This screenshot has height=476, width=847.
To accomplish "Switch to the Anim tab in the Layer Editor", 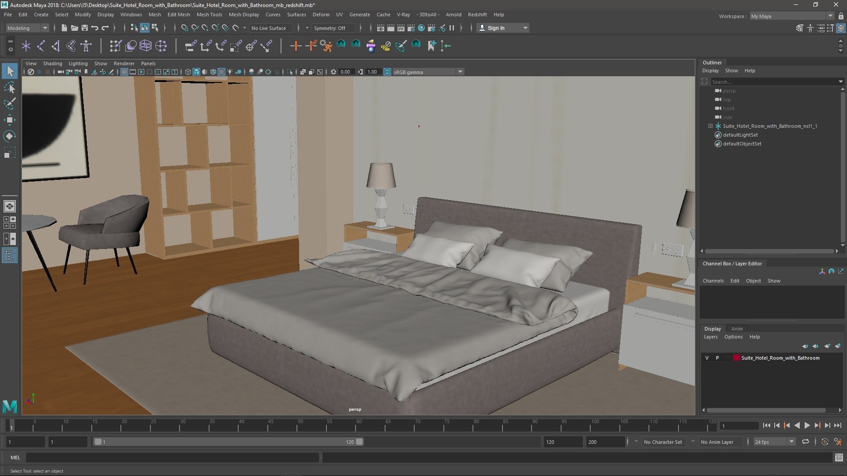I will (x=737, y=329).
